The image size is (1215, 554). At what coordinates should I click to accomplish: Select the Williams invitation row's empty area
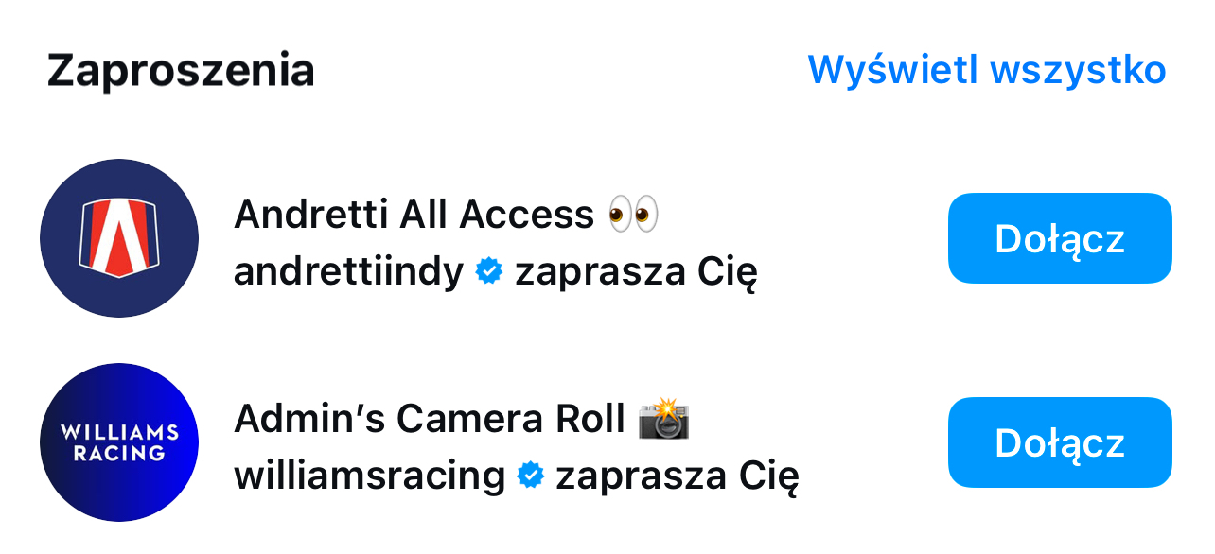871,442
